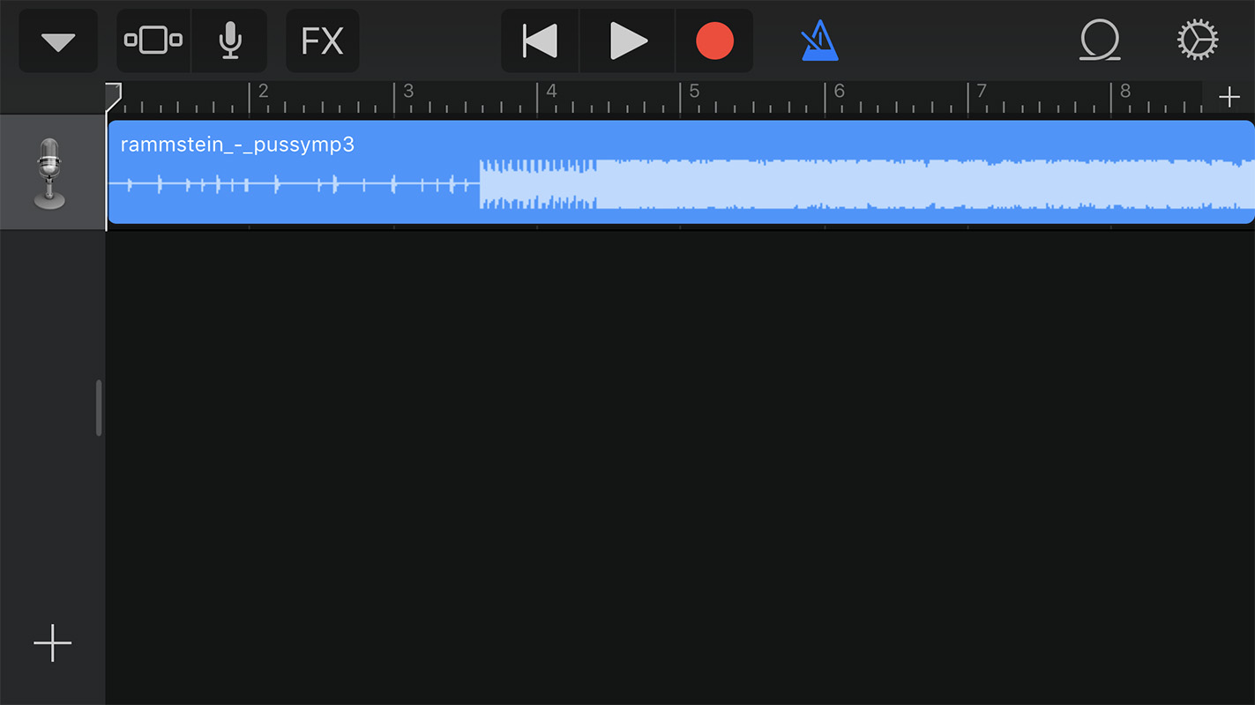Open the song settings gear
The height and width of the screenshot is (705, 1255).
[x=1198, y=41]
